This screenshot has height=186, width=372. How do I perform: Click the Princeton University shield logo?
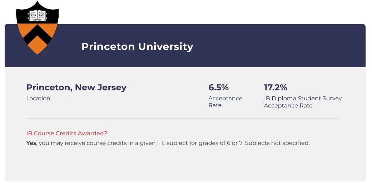coord(37,28)
